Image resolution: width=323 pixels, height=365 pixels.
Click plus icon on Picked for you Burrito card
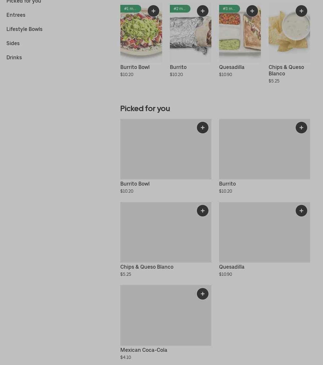point(301,128)
